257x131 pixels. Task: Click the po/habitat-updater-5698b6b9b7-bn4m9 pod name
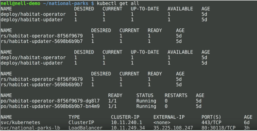[50, 106]
